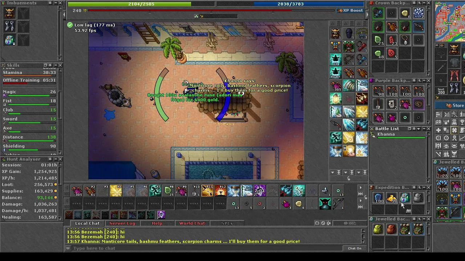Open Jewelled Backpack menu icon
Viewport: 465px width, 261px height.
(414, 219)
